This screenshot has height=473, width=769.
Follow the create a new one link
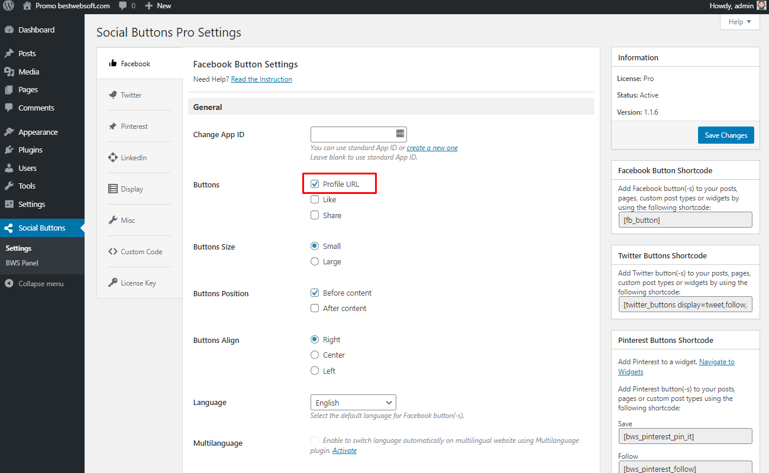[x=432, y=148]
